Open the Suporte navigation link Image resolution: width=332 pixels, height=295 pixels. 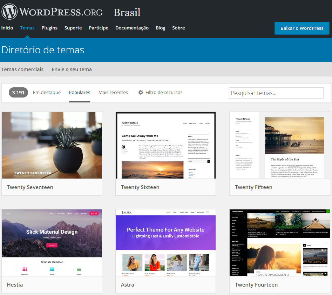73,28
